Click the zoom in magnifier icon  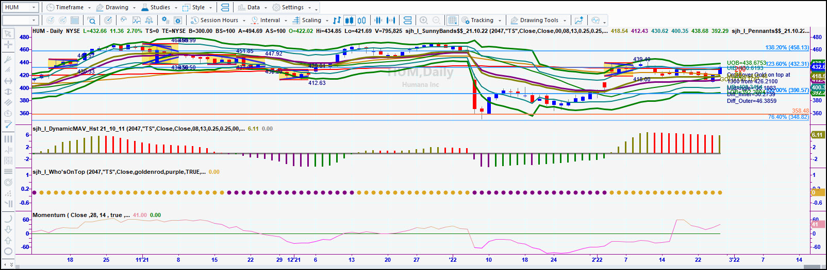point(424,20)
